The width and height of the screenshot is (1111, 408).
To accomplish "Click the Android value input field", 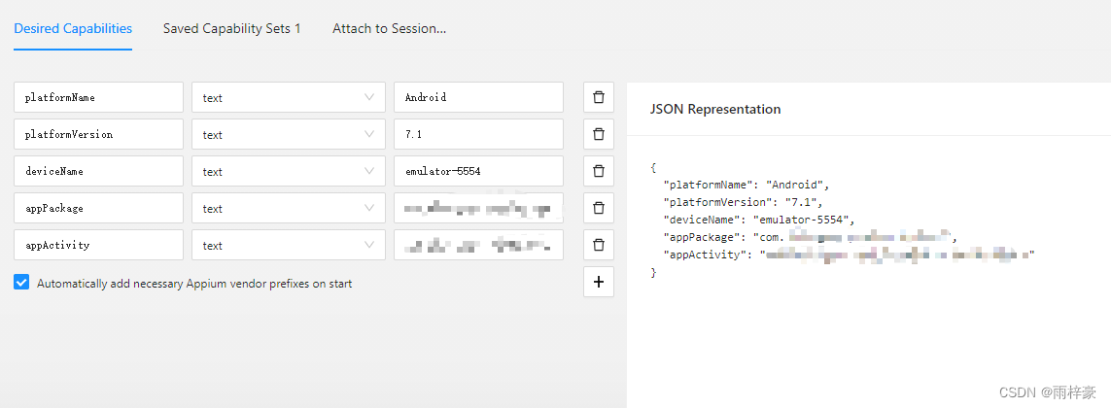I will [479, 97].
